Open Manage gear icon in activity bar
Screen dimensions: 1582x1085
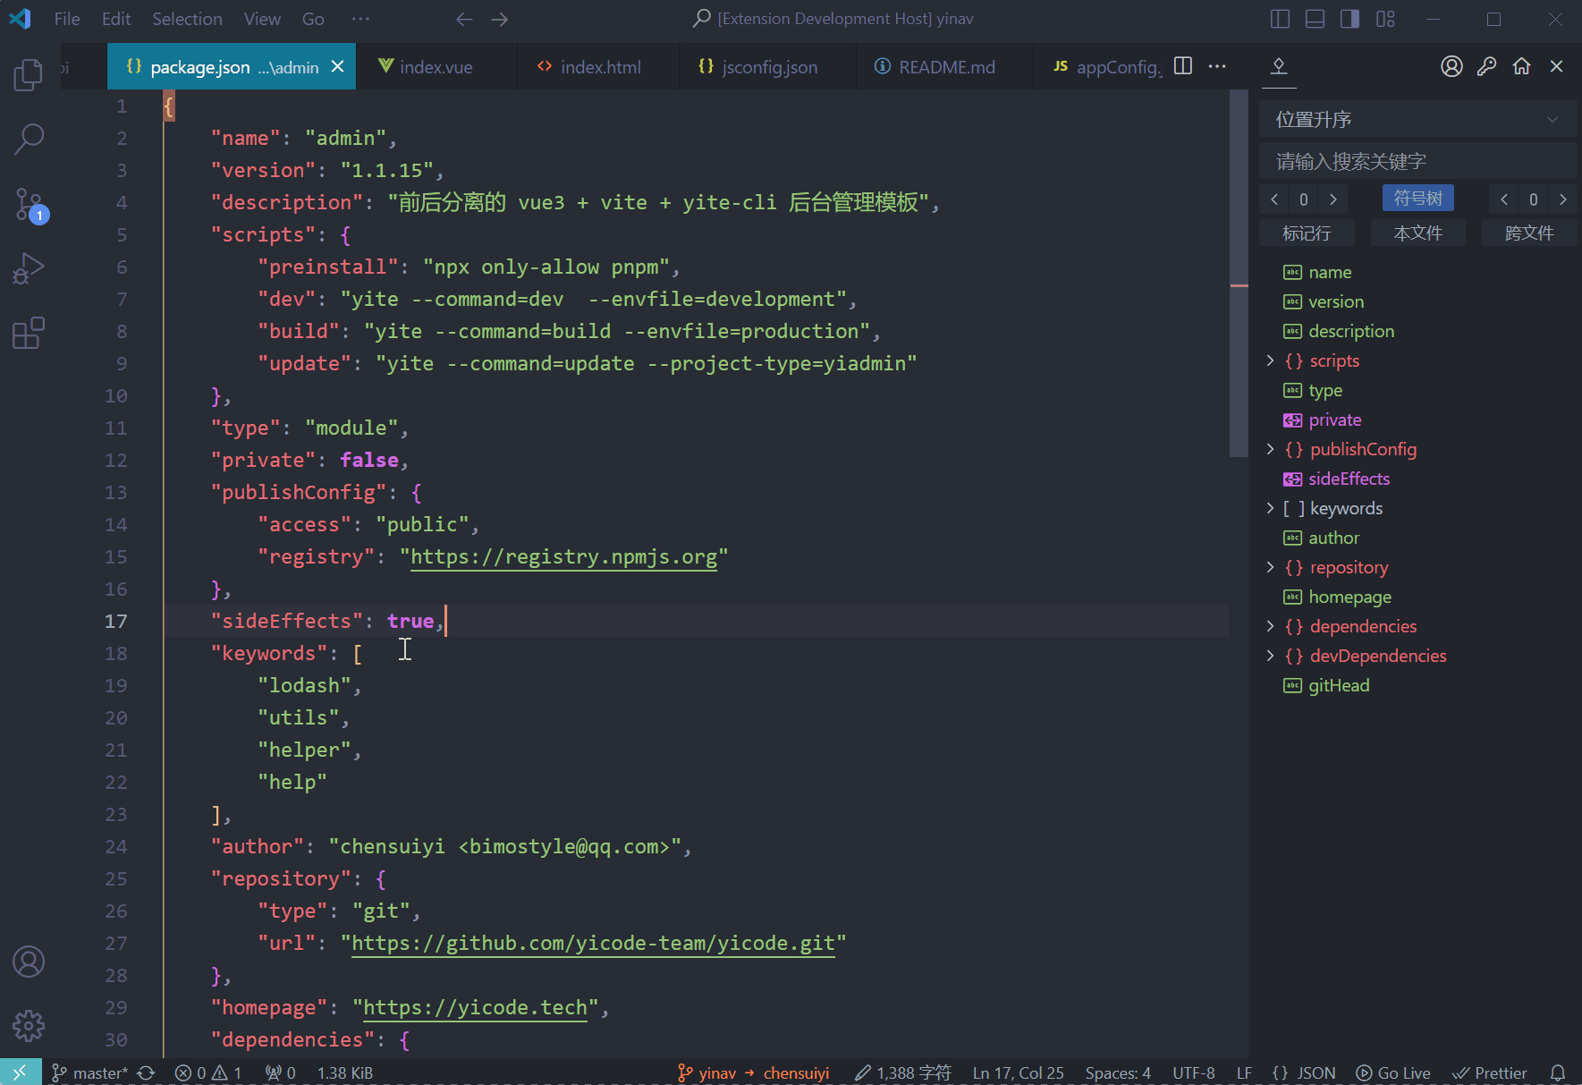coord(29,1026)
